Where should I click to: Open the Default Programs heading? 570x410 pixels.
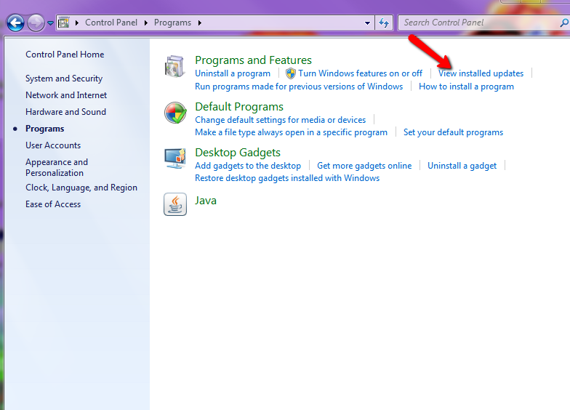239,106
